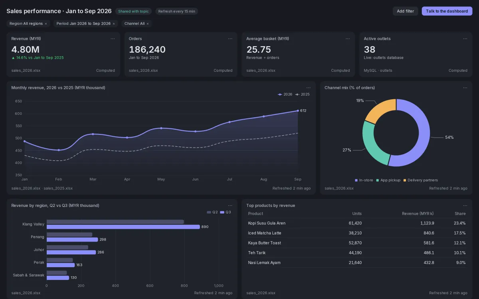Click the sales_2026.xlsx · sales_2025.xlsx source label
The image size is (479, 299).
[42, 188]
